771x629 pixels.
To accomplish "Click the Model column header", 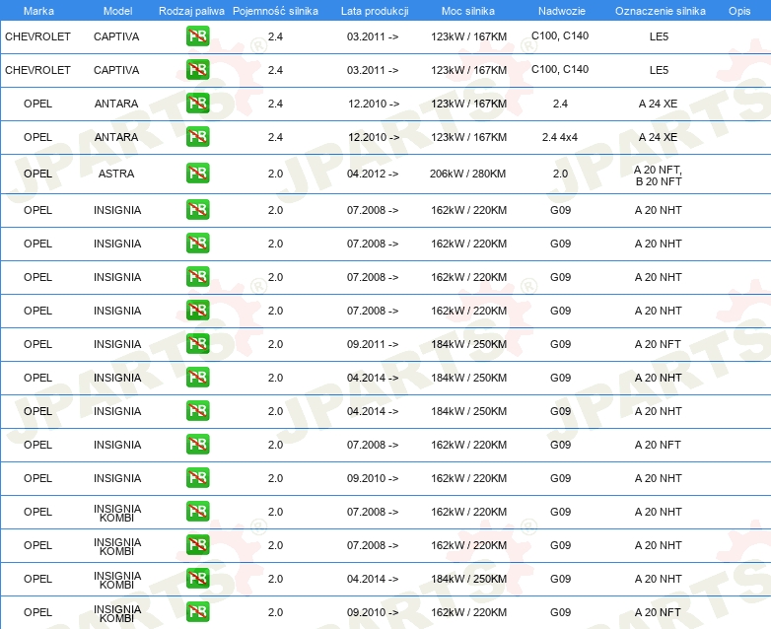I will (117, 10).
